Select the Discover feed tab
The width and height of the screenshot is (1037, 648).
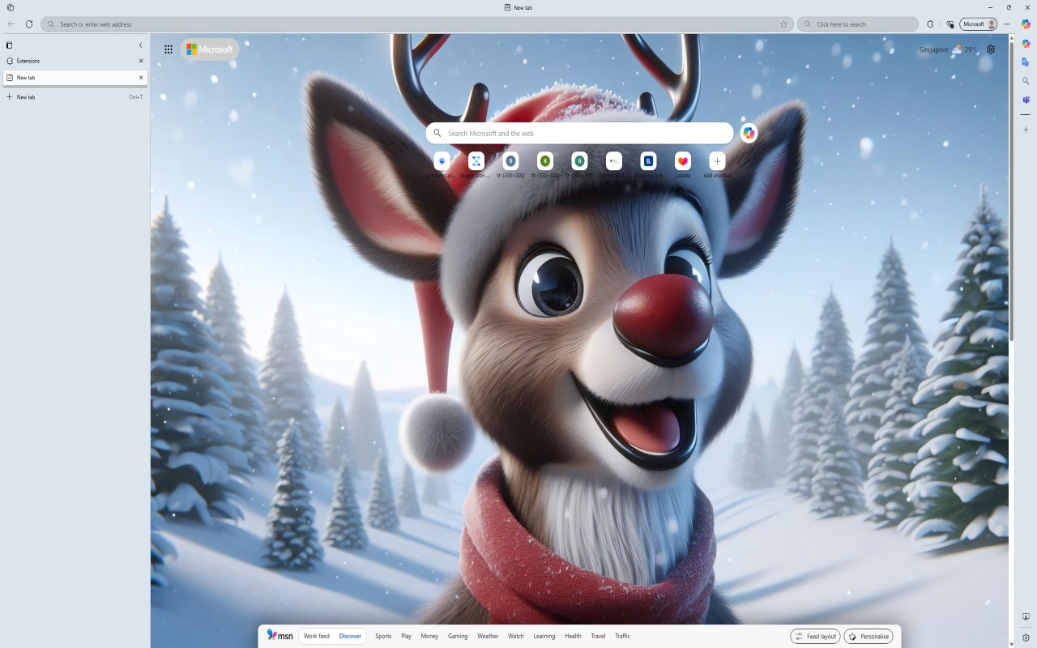tap(350, 637)
